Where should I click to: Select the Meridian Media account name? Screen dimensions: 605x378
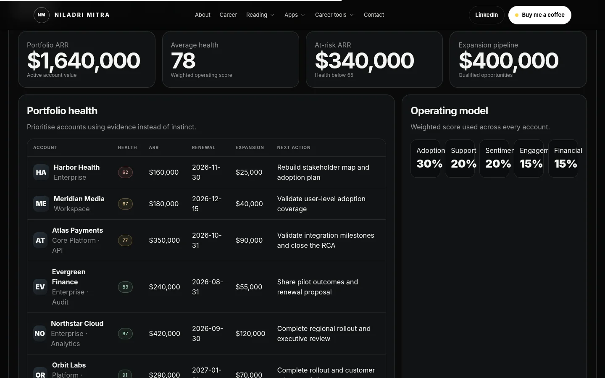point(79,199)
